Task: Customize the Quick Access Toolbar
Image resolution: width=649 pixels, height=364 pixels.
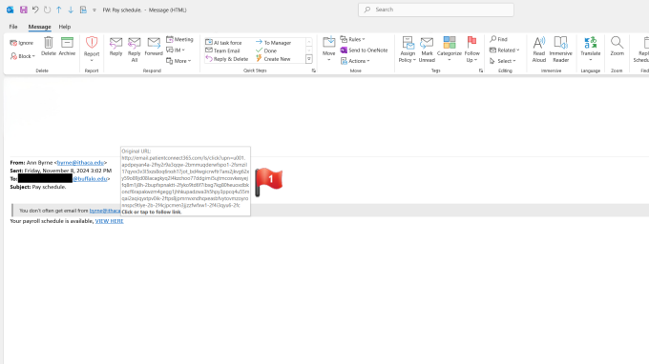Action: pos(94,10)
